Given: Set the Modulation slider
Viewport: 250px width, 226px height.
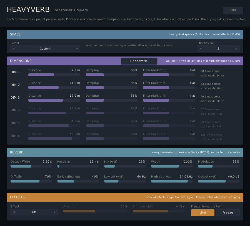Looking at the screenshot, I should click(x=219, y=166).
